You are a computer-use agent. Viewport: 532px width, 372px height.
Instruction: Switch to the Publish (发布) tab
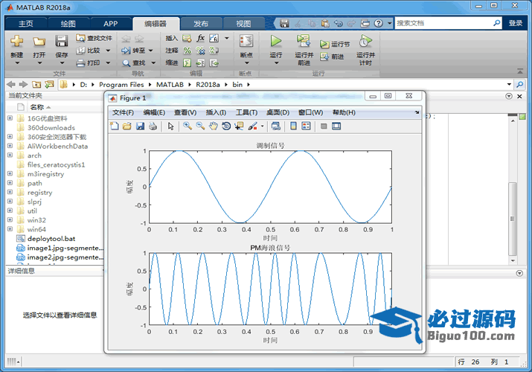tap(201, 24)
